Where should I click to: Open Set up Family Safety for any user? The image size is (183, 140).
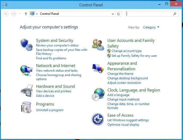tap(134, 56)
